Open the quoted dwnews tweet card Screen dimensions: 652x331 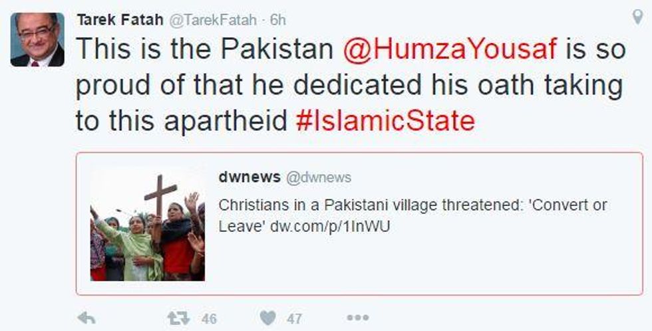point(359,224)
